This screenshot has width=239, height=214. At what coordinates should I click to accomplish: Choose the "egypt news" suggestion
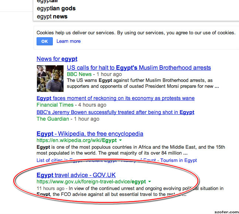(x=52, y=17)
